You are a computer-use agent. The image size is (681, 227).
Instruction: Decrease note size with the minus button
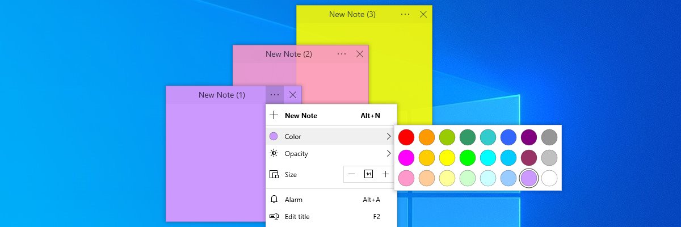[x=351, y=174]
